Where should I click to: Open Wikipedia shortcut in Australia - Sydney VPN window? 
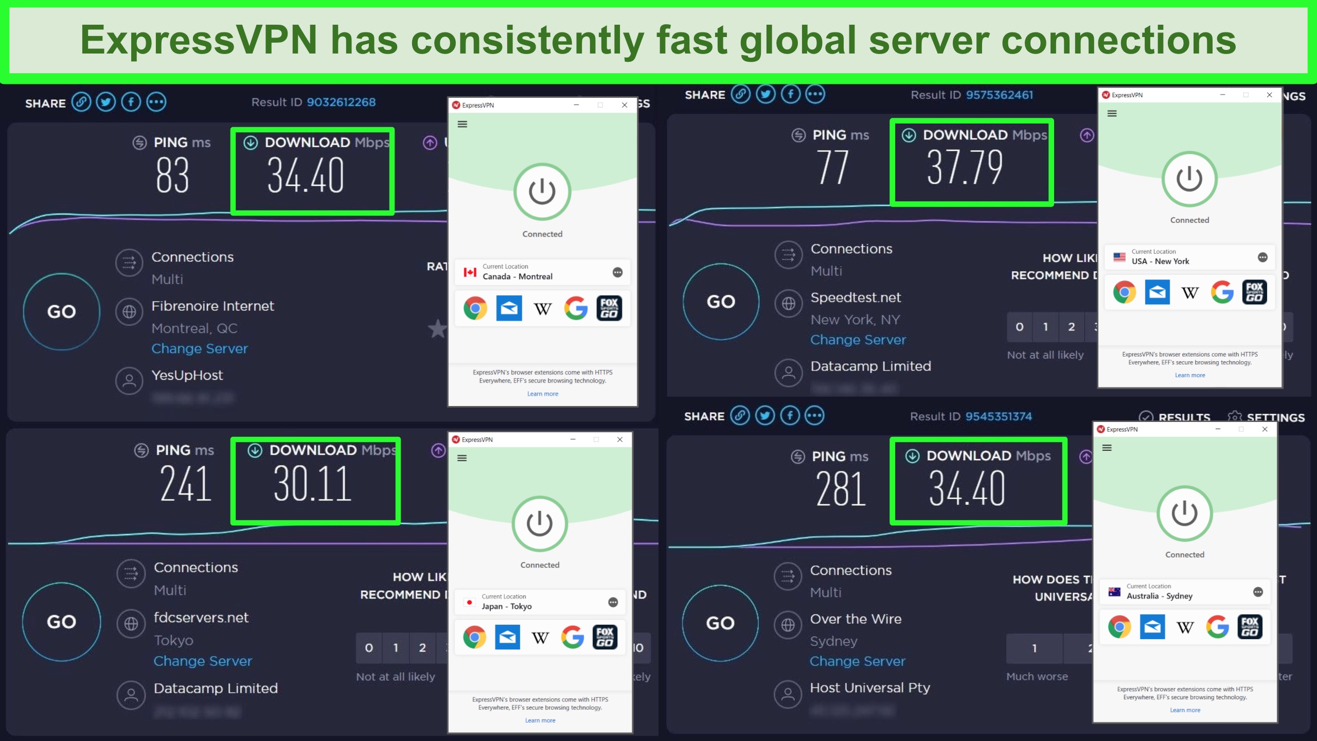click(1185, 627)
